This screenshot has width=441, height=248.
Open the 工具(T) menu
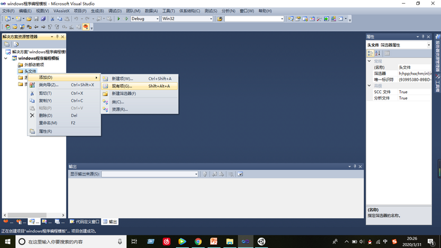(169, 11)
